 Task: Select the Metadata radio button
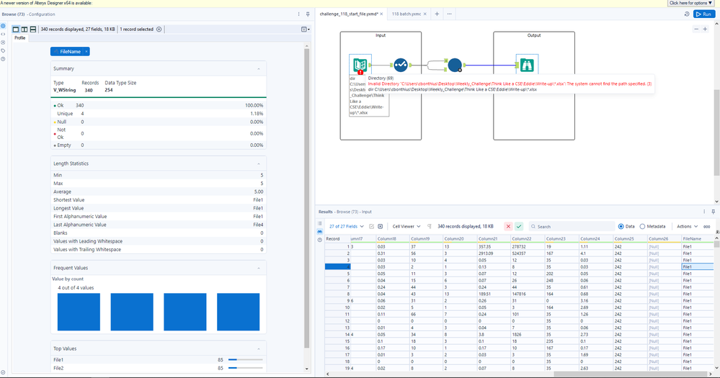click(643, 226)
